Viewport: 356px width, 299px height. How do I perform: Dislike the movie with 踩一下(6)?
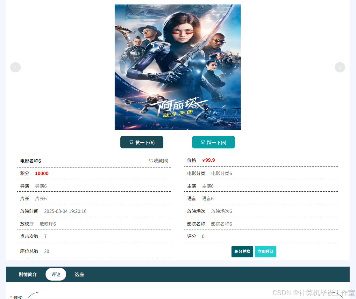coord(213,142)
